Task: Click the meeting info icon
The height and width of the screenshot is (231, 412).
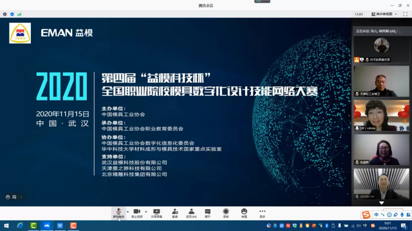Action: click(x=5, y=14)
